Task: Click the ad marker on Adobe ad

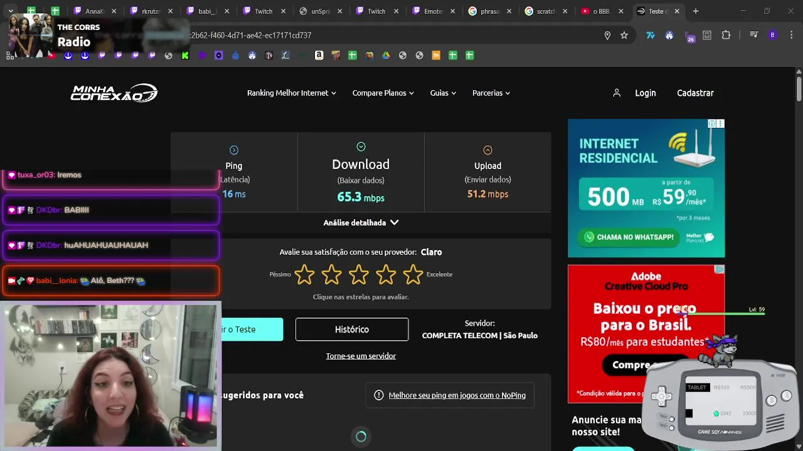Action: coord(720,269)
